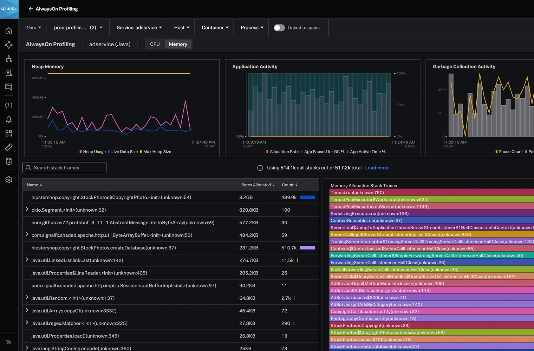The height and width of the screenshot is (351, 534).
Task: Expand the java.util.LinkedList.linkLast row
Action: [27, 260]
